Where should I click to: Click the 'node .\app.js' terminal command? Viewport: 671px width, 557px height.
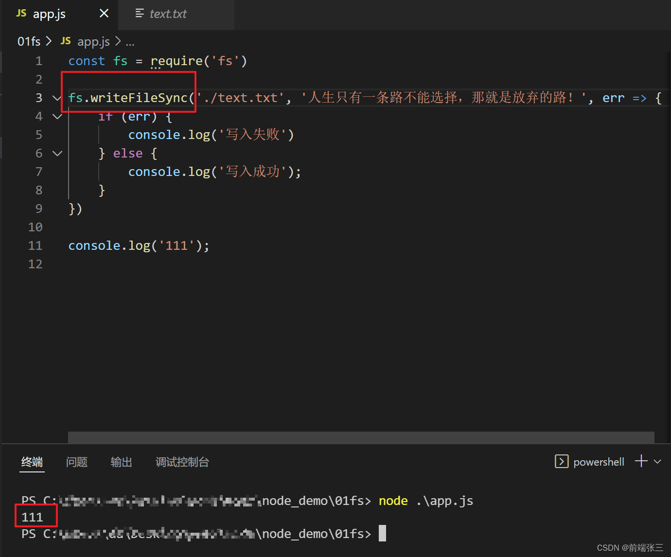[426, 501]
